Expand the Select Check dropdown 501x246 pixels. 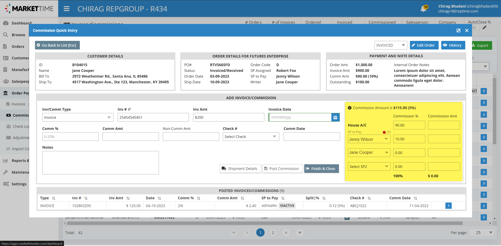click(x=250, y=137)
